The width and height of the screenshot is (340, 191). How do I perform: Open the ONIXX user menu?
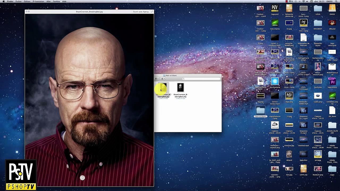[329, 1]
